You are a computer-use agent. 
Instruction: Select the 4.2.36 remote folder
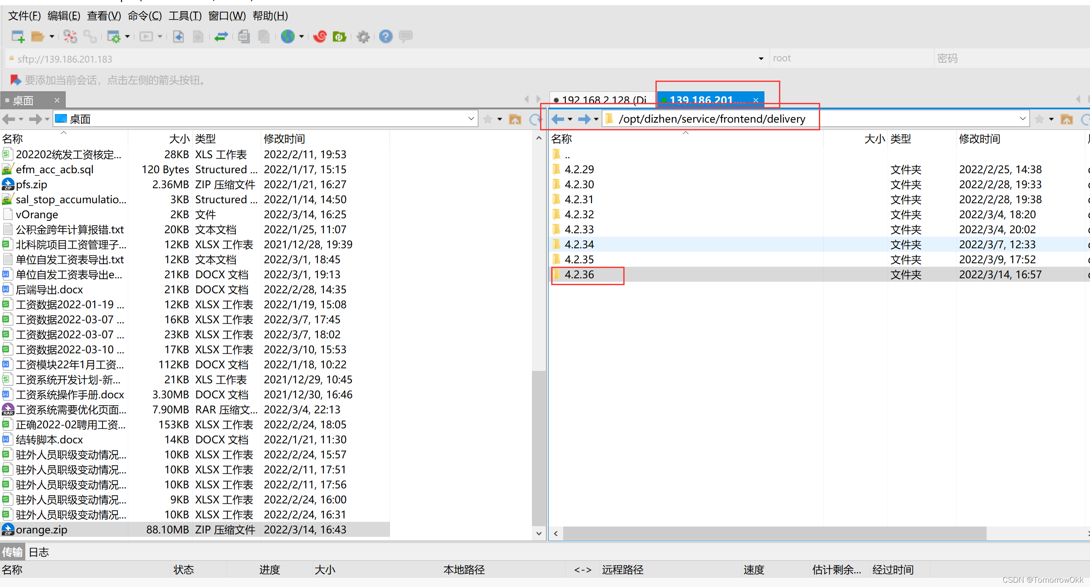click(579, 274)
